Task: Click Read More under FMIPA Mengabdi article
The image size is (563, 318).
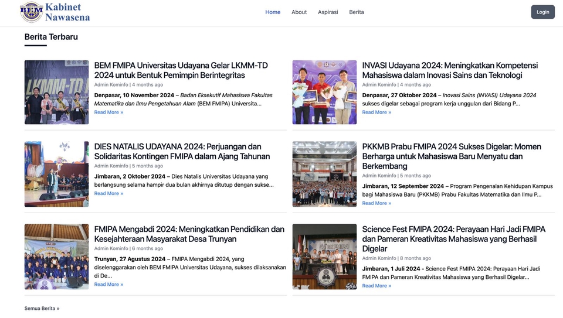Action: [x=108, y=284]
